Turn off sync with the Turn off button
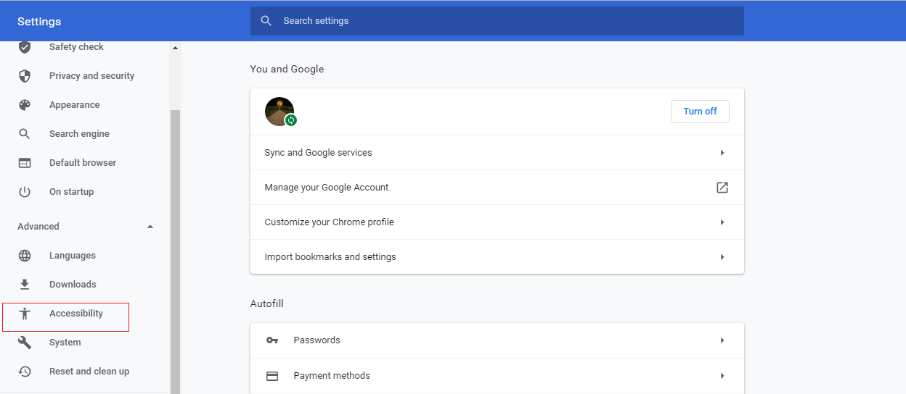 [x=700, y=112]
